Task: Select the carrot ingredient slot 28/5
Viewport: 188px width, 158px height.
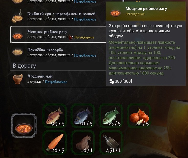Action: point(55,143)
